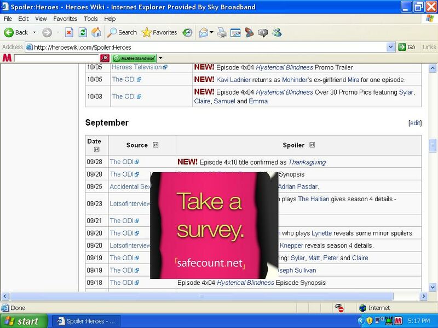Open the Favorites menu

65,19
